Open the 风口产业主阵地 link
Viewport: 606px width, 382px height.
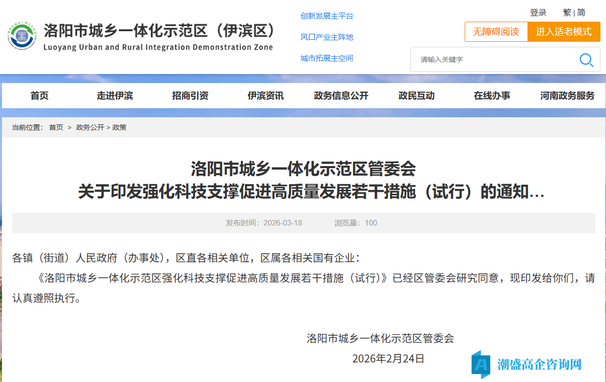(327, 37)
